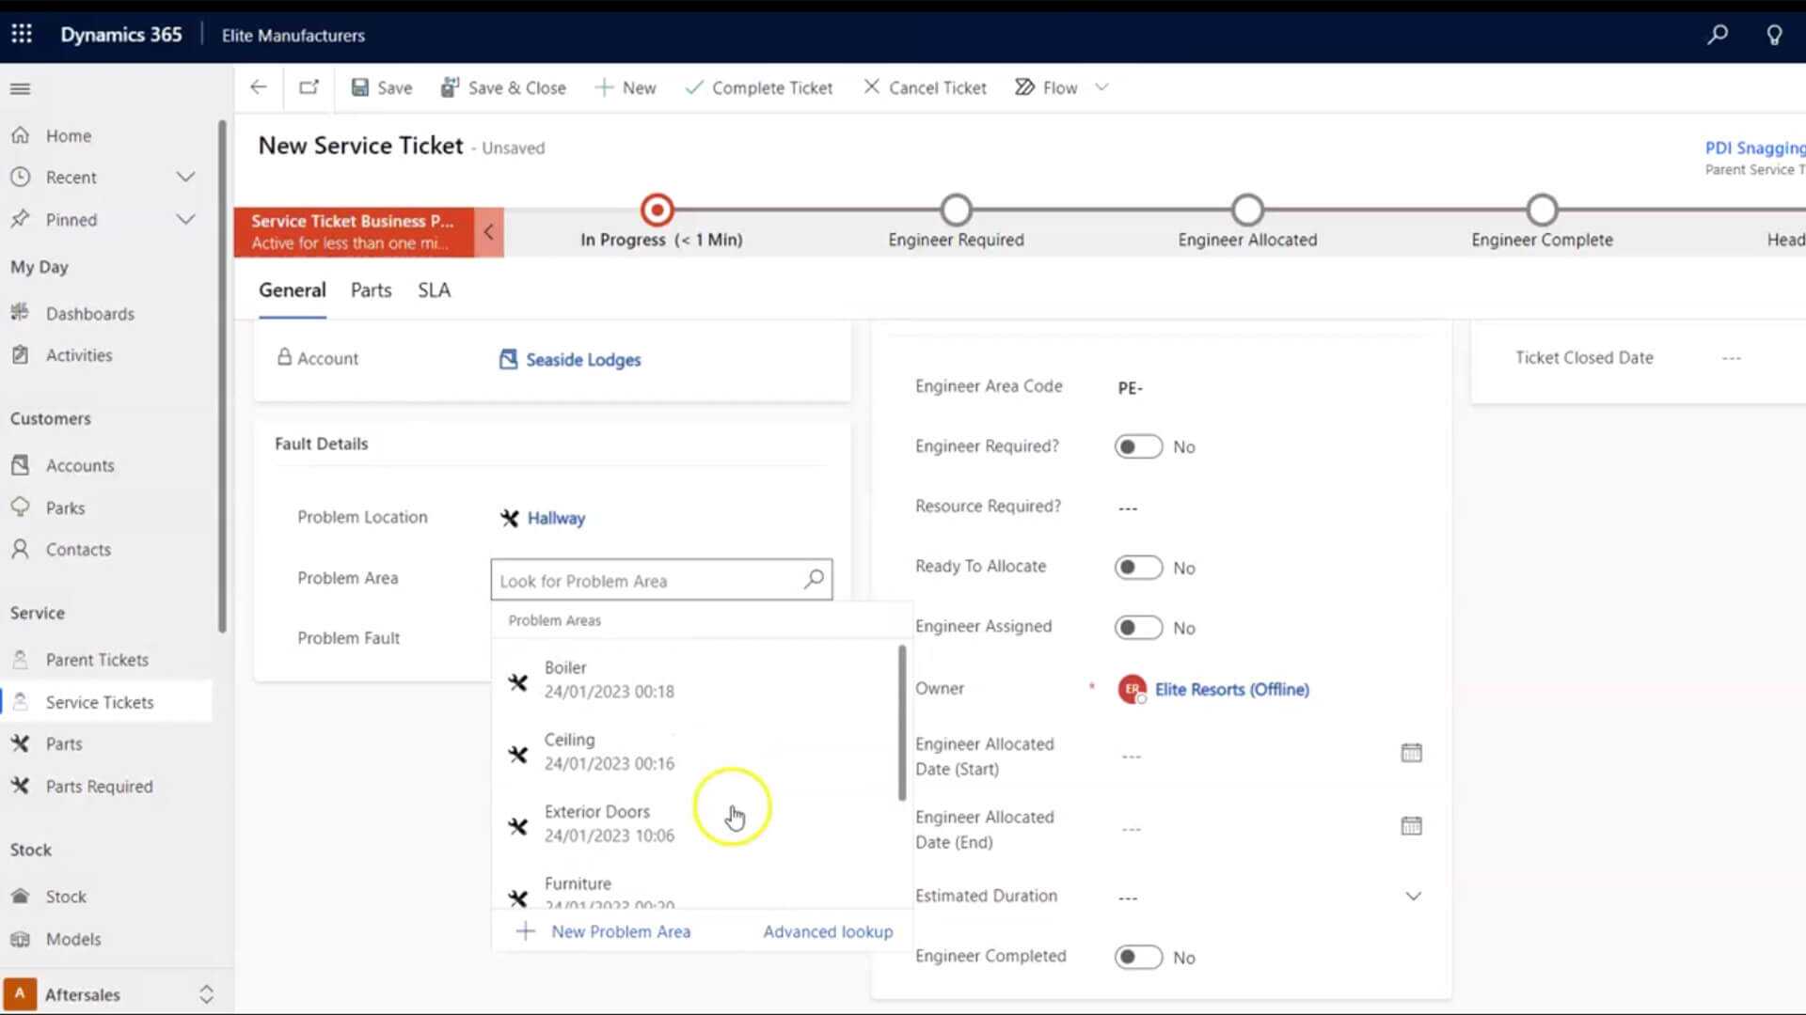The image size is (1806, 1015).
Task: Open calendar for Engineer Allocated Date (Start)
Action: (1411, 752)
